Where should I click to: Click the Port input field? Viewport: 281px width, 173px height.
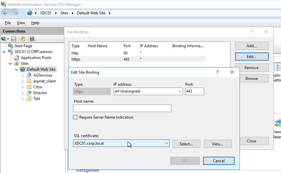(194, 91)
